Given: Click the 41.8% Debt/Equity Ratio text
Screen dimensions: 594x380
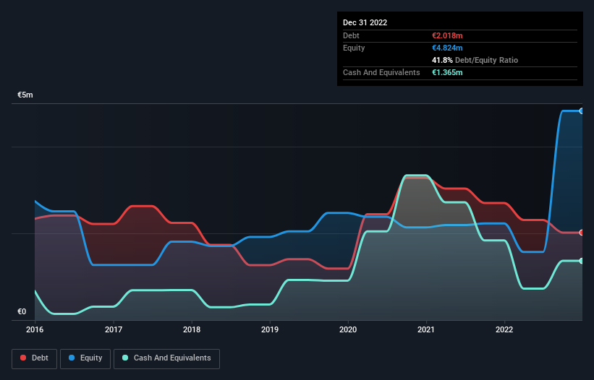Looking at the screenshot, I should click(x=475, y=60).
